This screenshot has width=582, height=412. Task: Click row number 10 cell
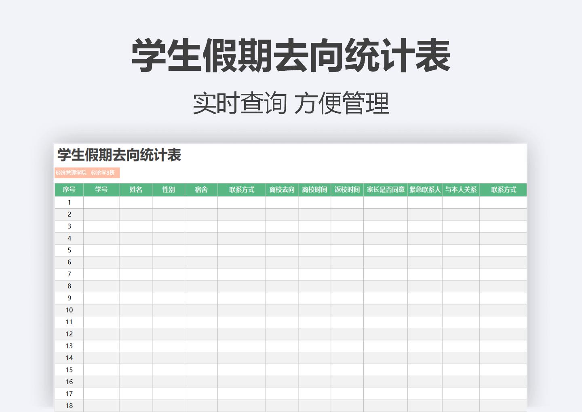click(69, 310)
